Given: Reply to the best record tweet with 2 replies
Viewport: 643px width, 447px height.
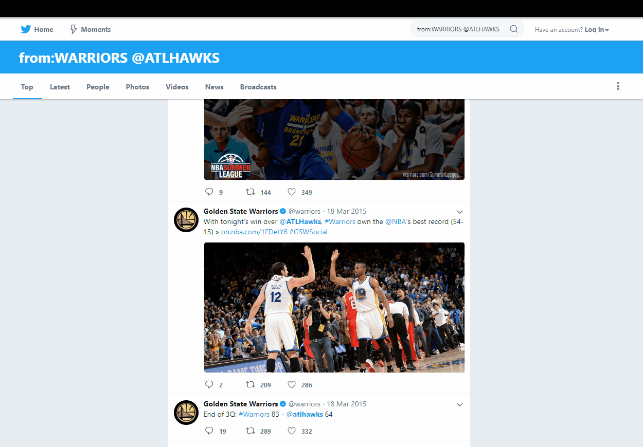Looking at the screenshot, I should click(x=209, y=384).
